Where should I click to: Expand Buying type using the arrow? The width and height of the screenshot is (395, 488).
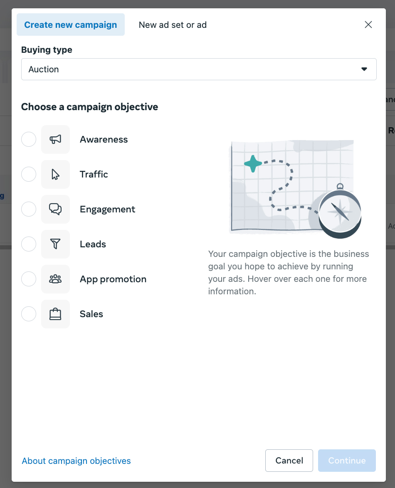364,69
